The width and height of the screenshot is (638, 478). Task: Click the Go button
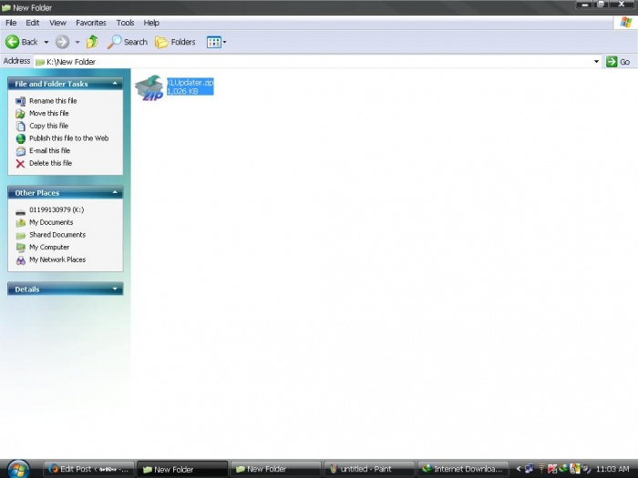pos(618,62)
